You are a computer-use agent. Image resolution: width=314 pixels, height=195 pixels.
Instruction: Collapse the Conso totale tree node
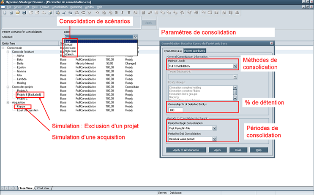click(3, 48)
